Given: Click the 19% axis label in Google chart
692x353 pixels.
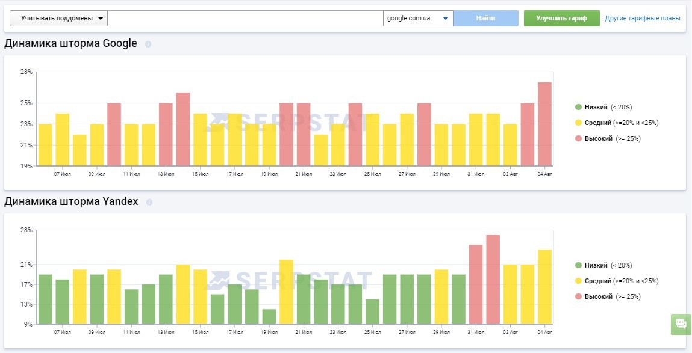Looking at the screenshot, I should [26, 166].
